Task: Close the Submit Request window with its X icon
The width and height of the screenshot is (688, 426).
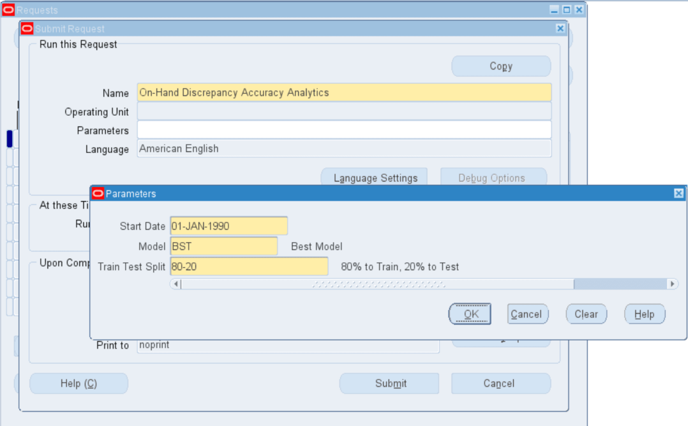Action: pyautogui.click(x=560, y=28)
